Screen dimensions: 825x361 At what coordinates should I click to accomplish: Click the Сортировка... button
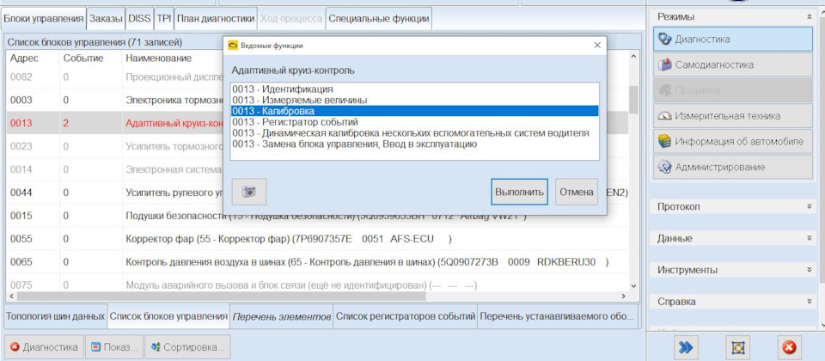coord(187,347)
